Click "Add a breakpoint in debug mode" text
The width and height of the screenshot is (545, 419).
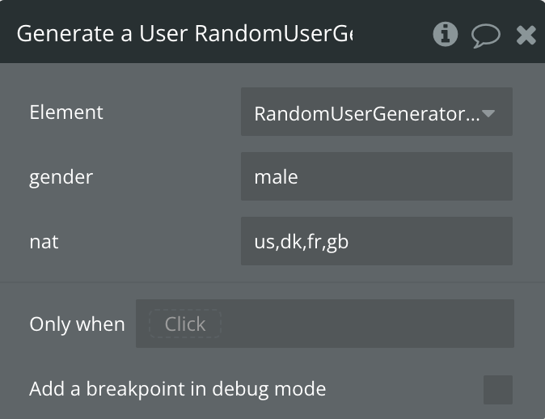178,389
